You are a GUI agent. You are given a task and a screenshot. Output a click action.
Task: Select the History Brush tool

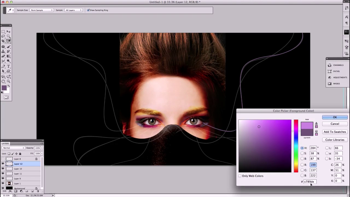(8, 51)
